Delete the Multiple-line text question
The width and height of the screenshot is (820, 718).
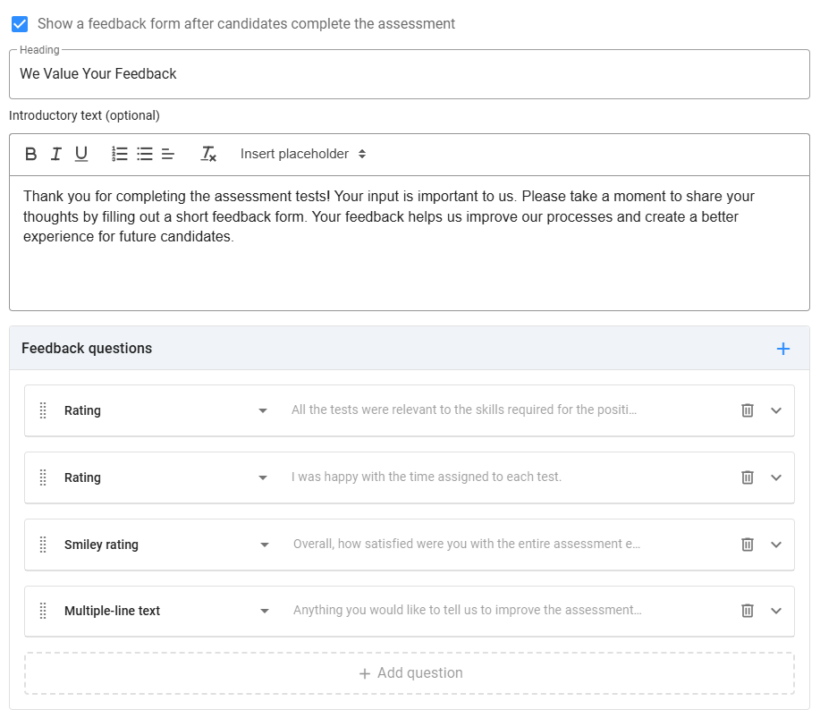748,611
